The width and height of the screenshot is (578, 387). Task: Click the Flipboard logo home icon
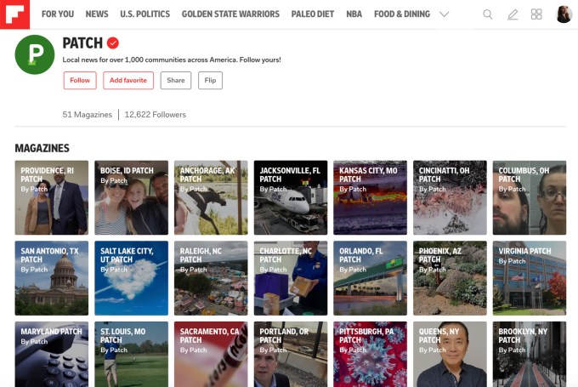(x=14, y=14)
